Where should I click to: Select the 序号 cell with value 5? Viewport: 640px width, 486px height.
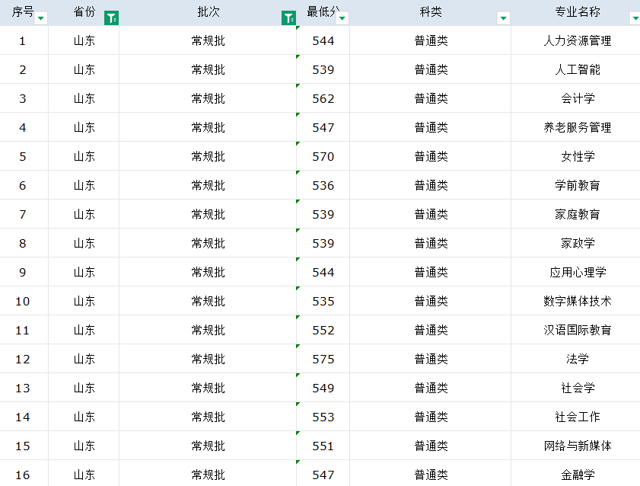pos(24,156)
